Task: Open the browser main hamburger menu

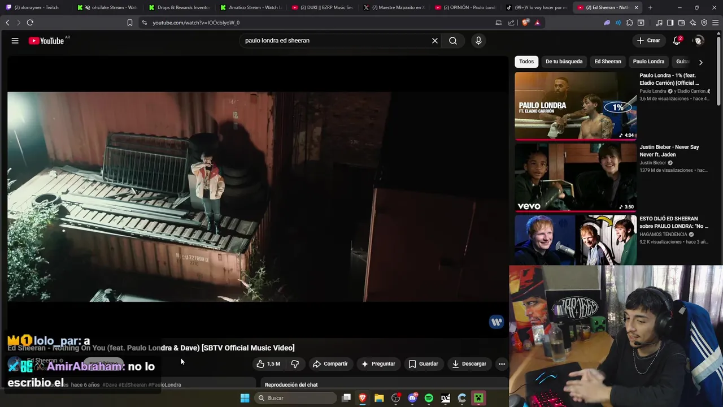Action: pyautogui.click(x=715, y=23)
